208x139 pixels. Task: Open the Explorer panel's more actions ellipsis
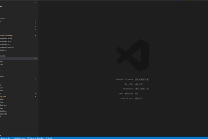[35, 3]
